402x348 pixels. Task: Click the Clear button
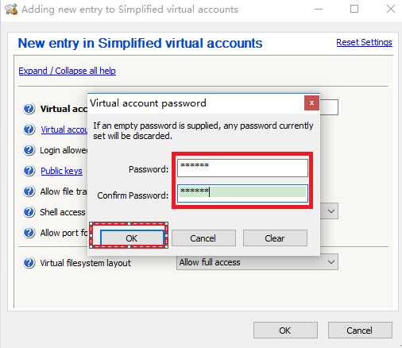pos(275,238)
